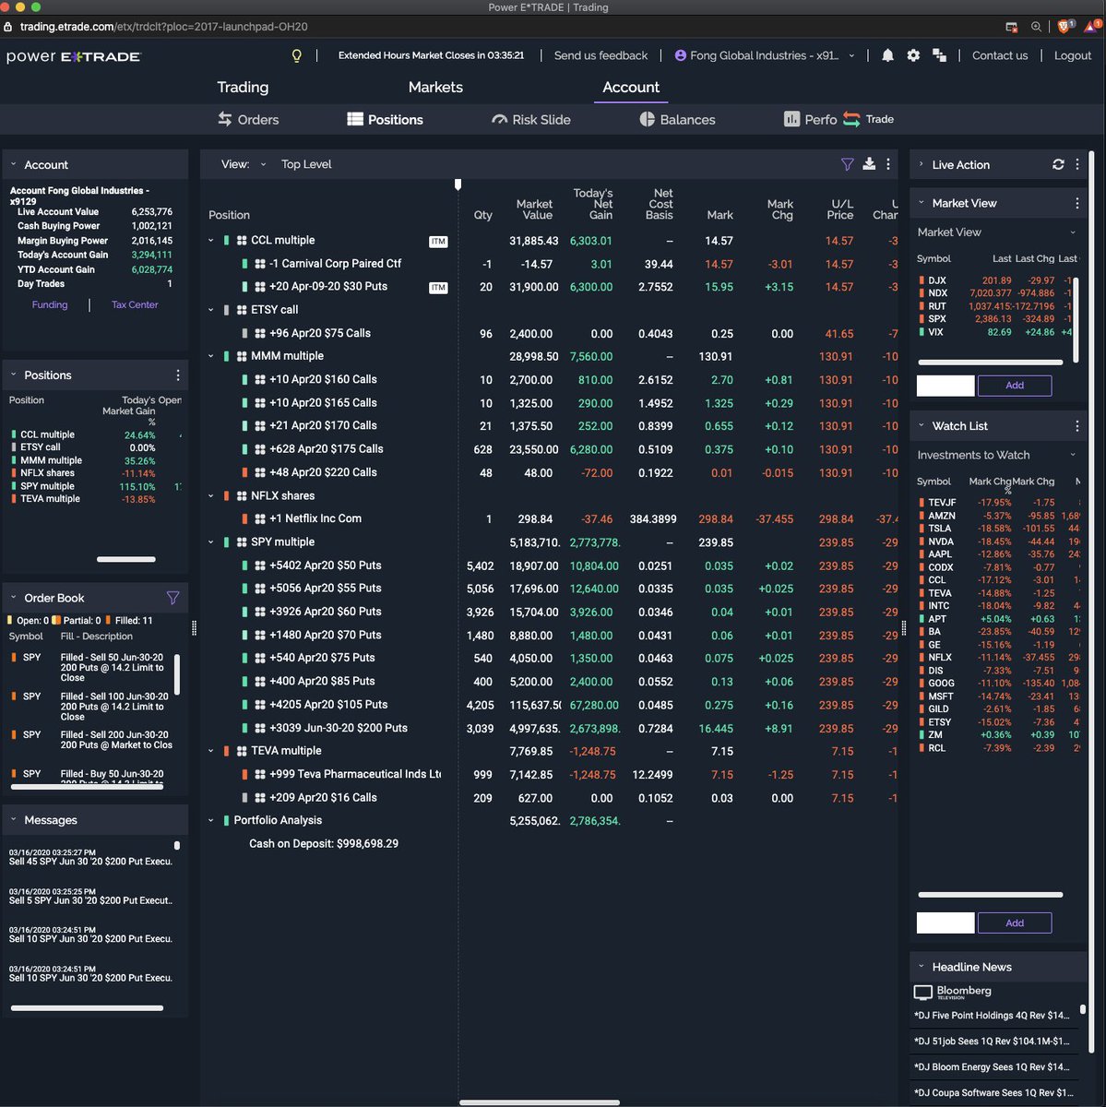Collapse the SPY multiple group

tap(211, 542)
